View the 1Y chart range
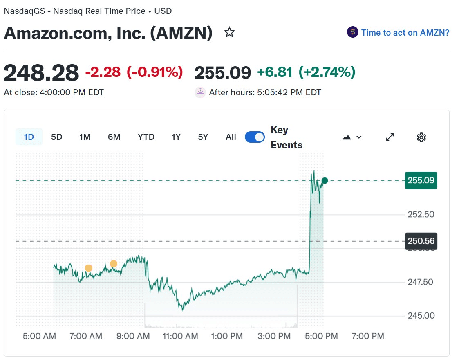The width and height of the screenshot is (459, 357). 176,137
